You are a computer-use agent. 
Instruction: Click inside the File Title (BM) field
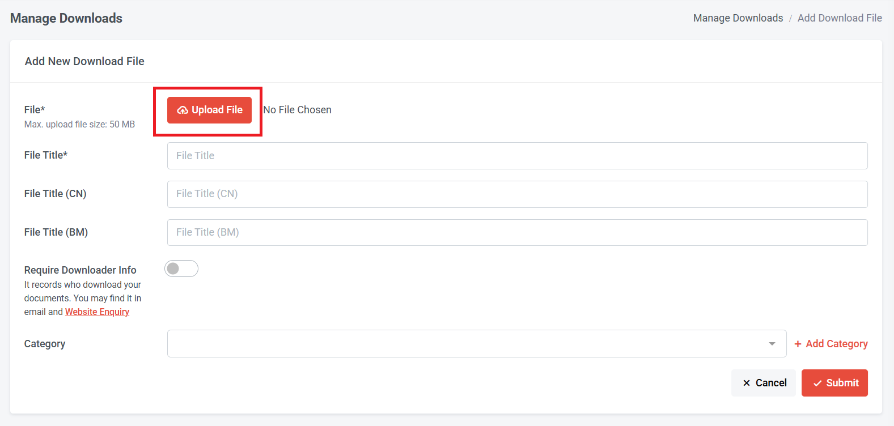(x=517, y=232)
